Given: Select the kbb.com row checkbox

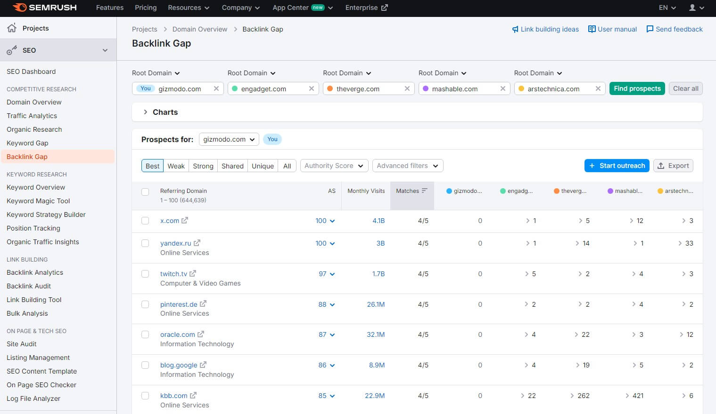Looking at the screenshot, I should [x=145, y=396].
